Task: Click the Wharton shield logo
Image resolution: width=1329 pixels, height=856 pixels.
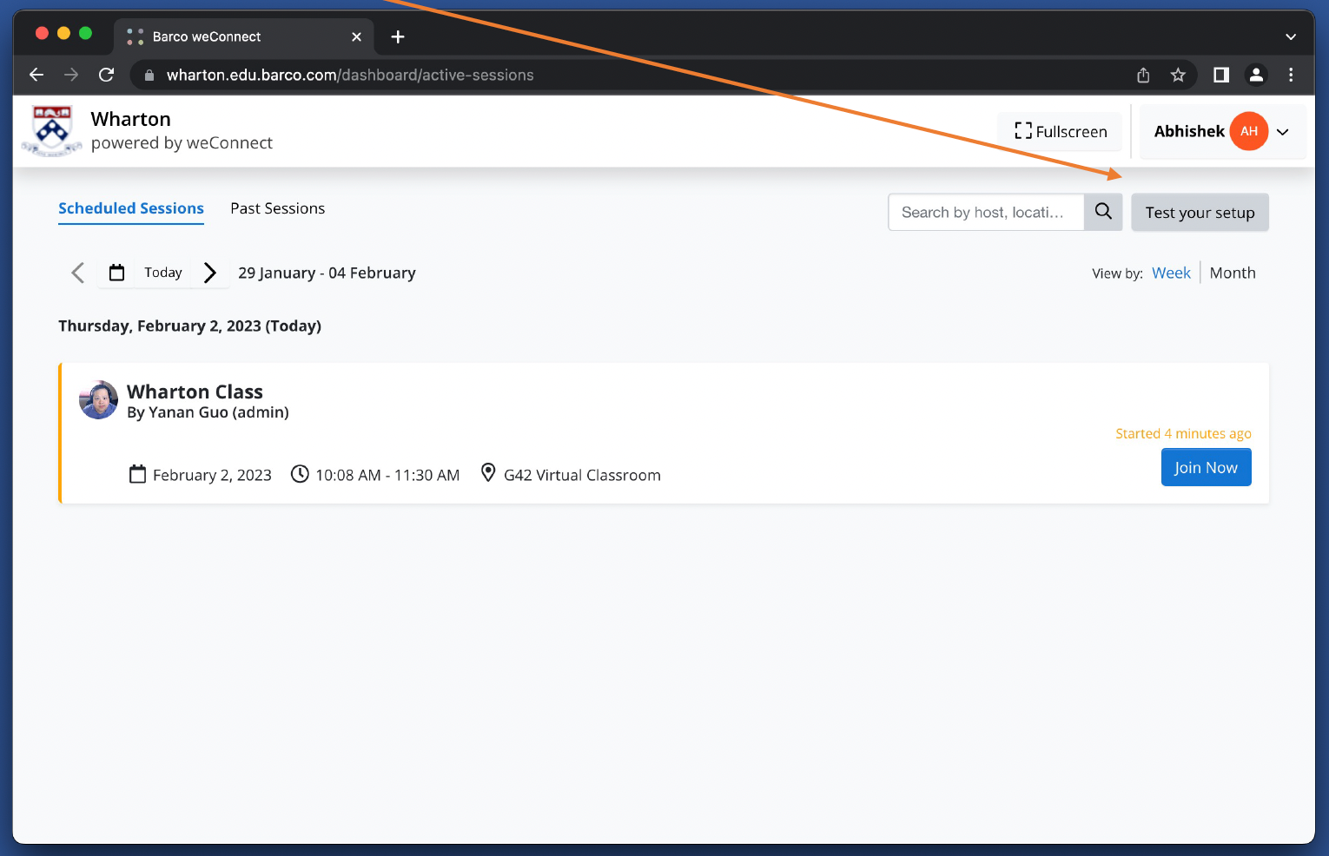Action: pos(52,131)
